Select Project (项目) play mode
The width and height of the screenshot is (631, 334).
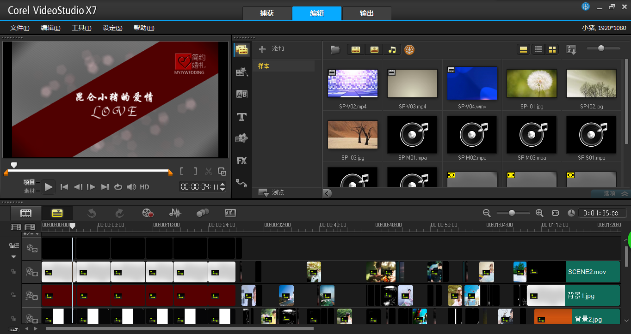[29, 182]
